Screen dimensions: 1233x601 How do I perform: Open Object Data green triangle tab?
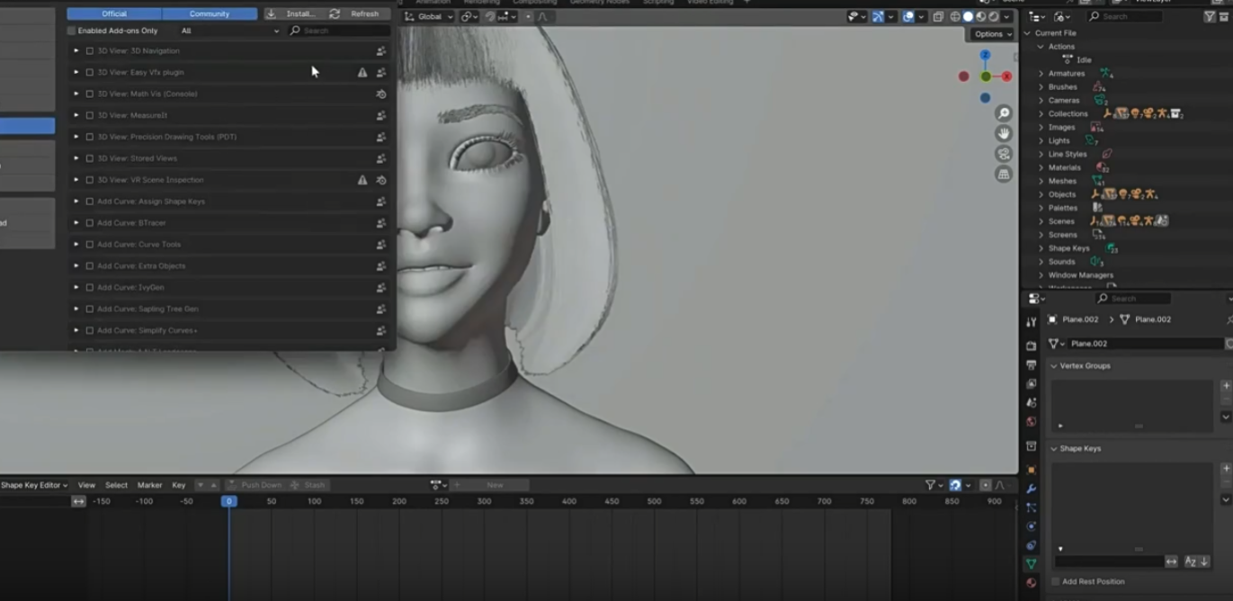click(1031, 564)
